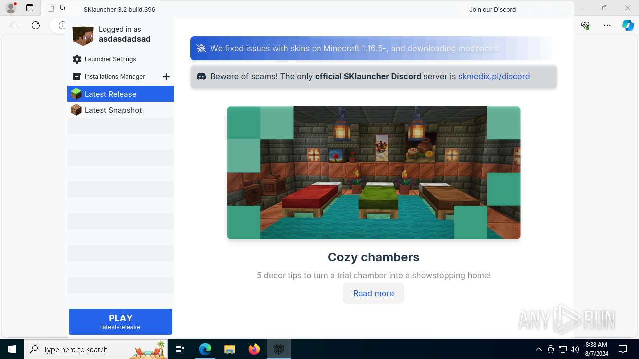Screen dimensions: 639x359
Task: Select the Latest Snapshot installation
Action: [x=120, y=110]
